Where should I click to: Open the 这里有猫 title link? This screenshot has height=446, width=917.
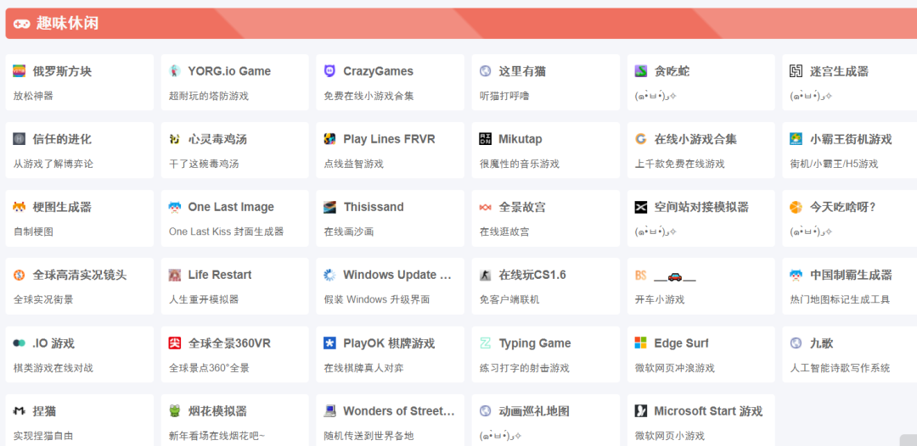pos(522,71)
